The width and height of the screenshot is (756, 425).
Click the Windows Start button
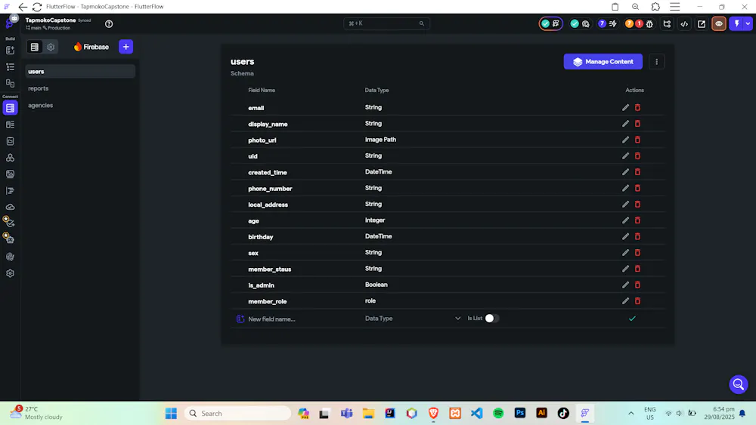171,413
